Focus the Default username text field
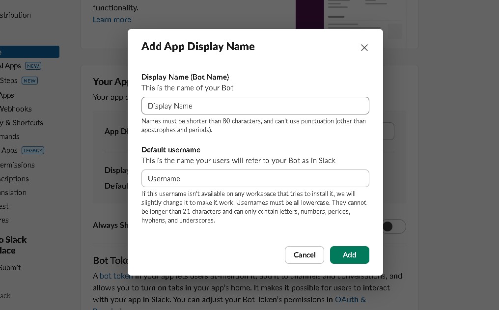The width and height of the screenshot is (499, 310). click(255, 178)
